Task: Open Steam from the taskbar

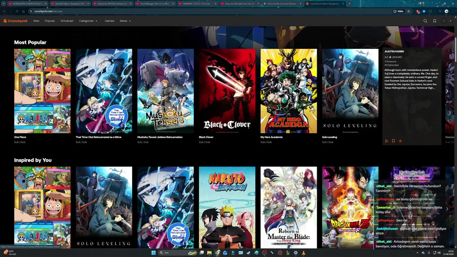Action: (248, 253)
